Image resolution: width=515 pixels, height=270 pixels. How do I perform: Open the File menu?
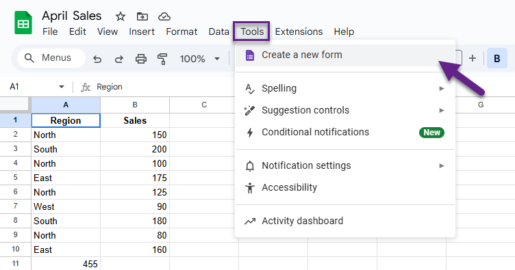coord(50,31)
